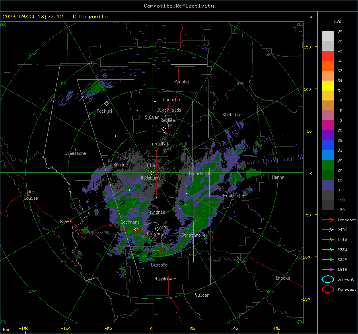The image size is (358, 334).
Task: Click the Sundre town label
Action: point(121,164)
